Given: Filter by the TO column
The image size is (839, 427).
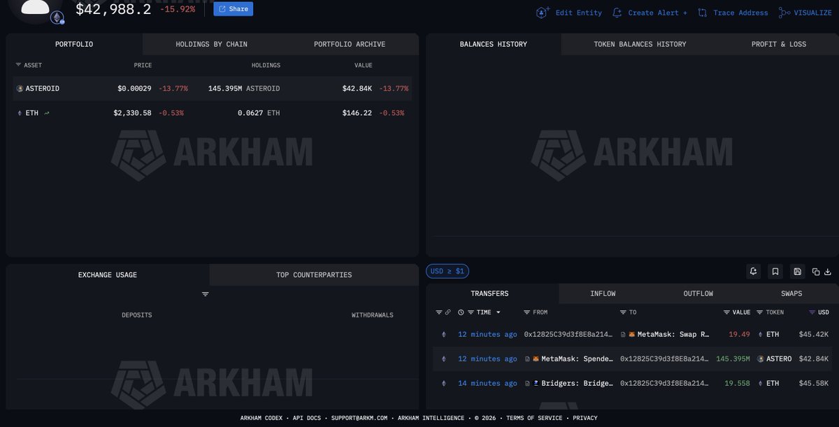Looking at the screenshot, I should click(x=623, y=313).
